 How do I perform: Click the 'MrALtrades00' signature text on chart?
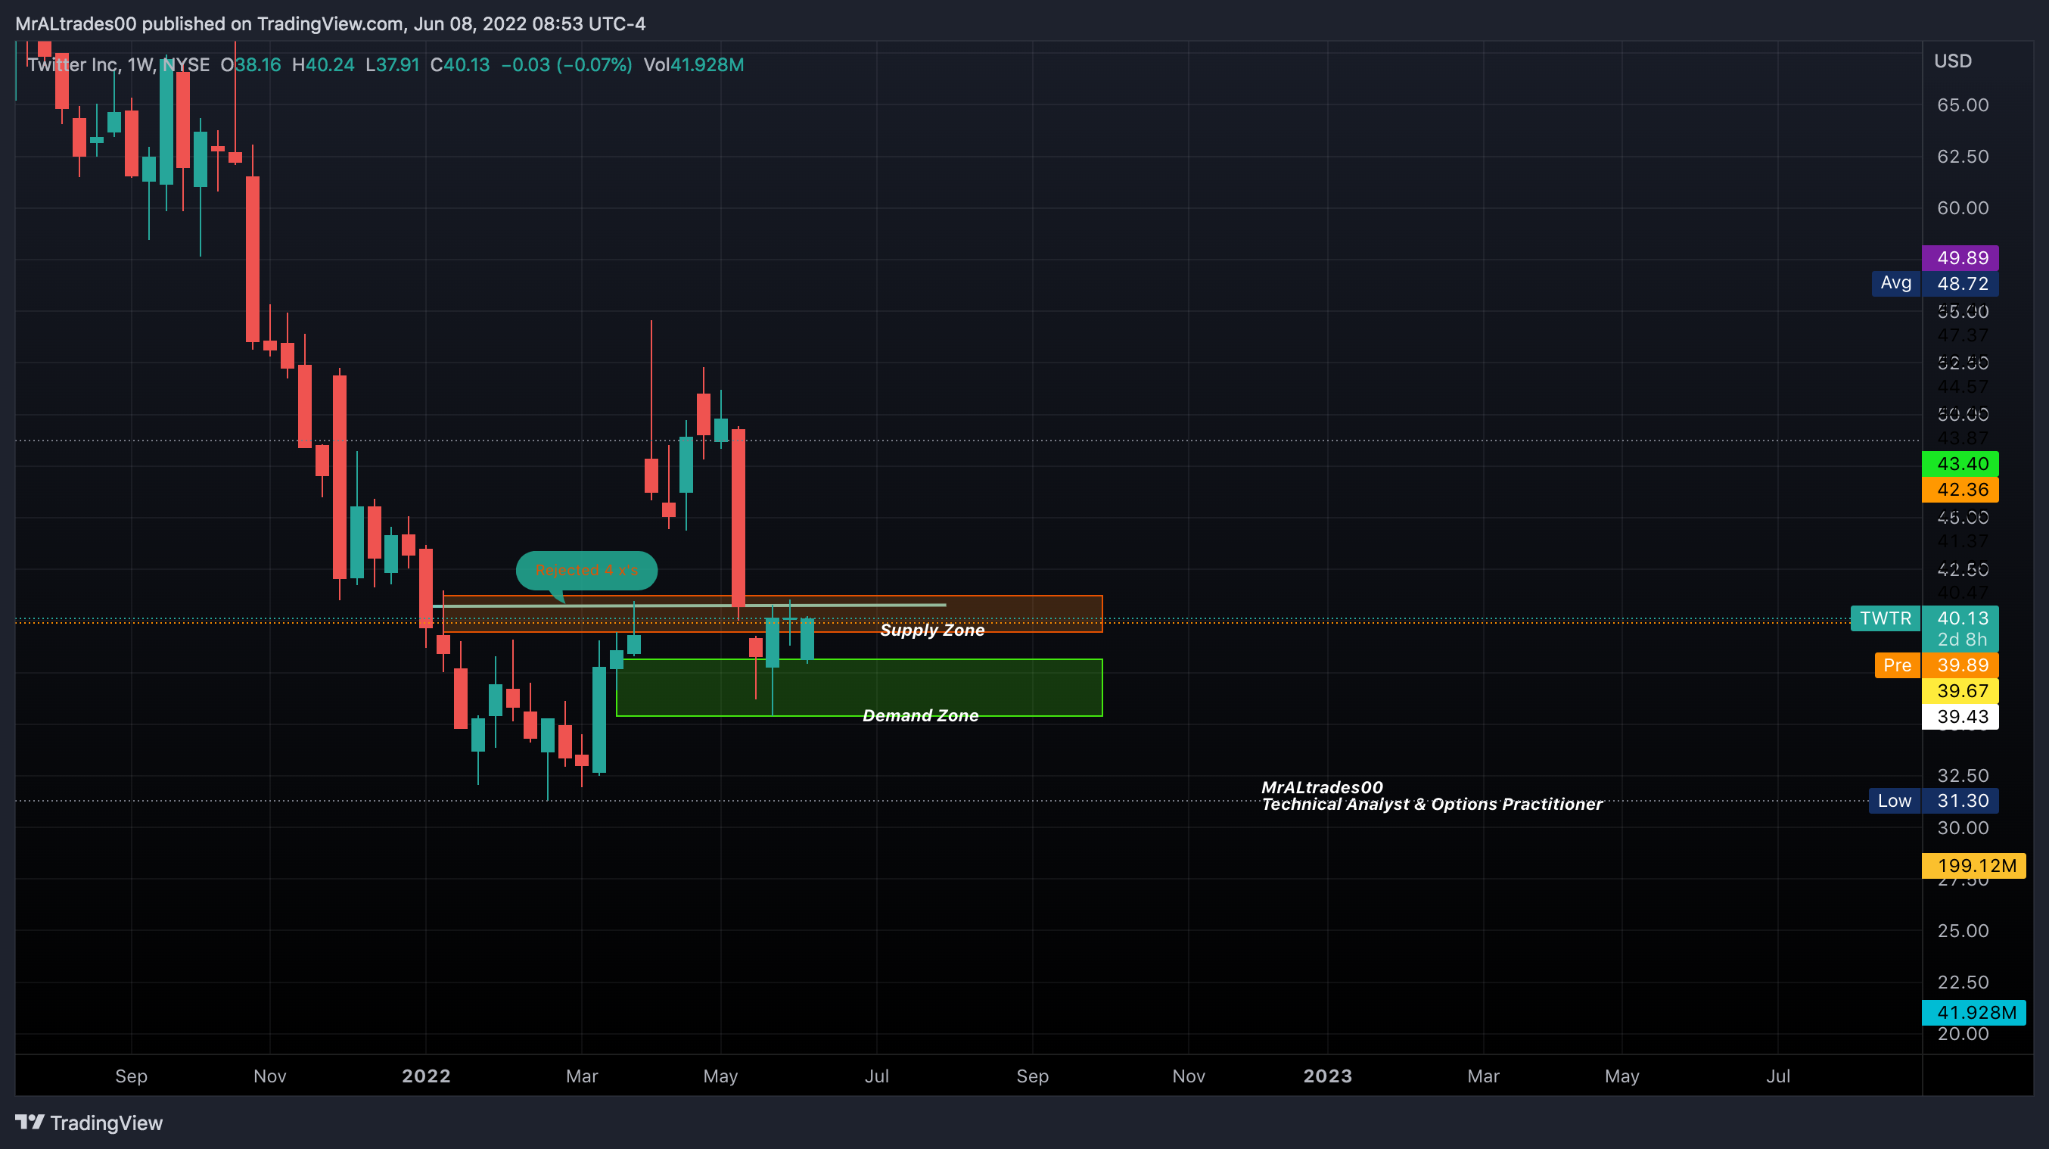pos(1322,787)
